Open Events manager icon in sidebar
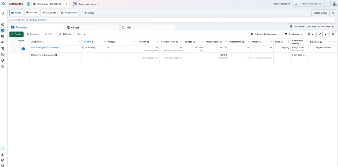338x167 pixels. (3, 60)
